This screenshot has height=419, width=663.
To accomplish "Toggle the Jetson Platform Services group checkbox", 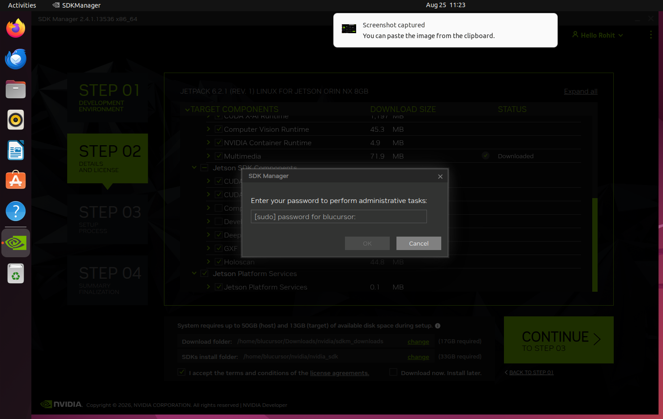I will 204,273.
